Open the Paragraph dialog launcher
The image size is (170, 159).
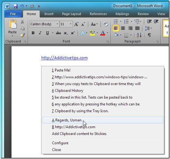157,41
